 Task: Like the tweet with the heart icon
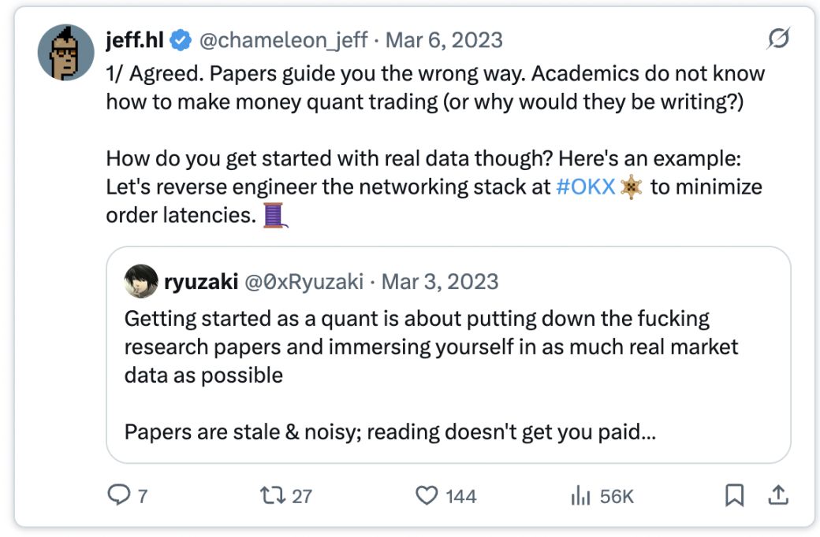[426, 495]
